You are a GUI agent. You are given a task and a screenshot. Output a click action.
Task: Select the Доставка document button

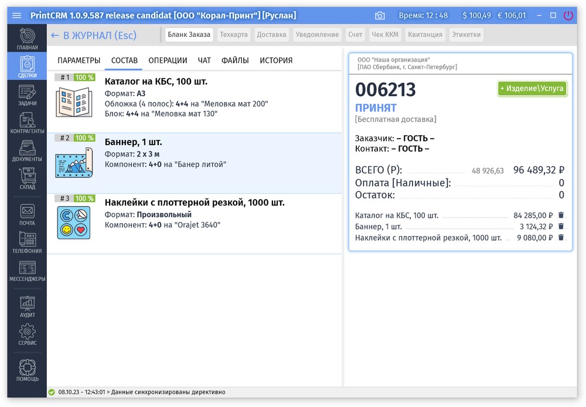click(272, 35)
